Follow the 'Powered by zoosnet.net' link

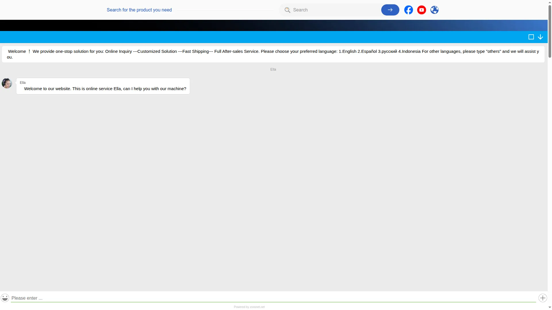pyautogui.click(x=249, y=307)
